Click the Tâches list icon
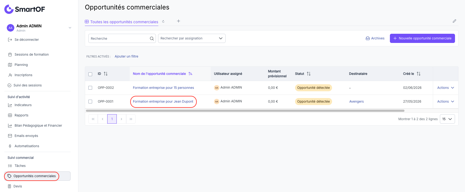The height and width of the screenshot is (192, 465). (x=10, y=166)
